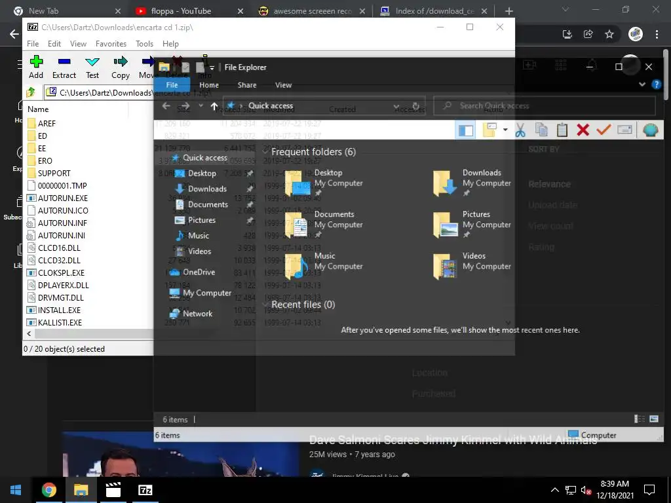Viewport: 671px width, 503px height.
Task: Click the Add button in 7-Zip toolbar
Action: click(36, 67)
